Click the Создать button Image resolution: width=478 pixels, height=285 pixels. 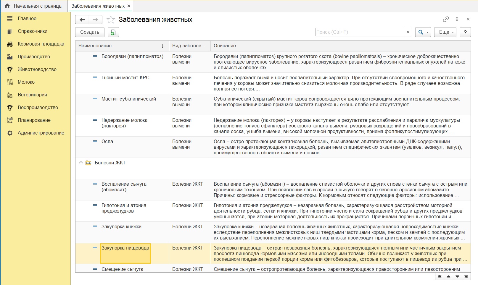[90, 32]
